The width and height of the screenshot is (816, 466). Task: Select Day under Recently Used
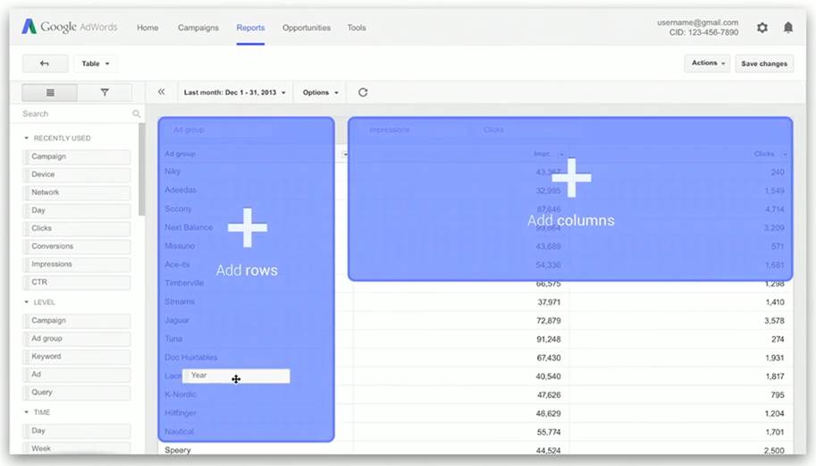[x=77, y=210]
